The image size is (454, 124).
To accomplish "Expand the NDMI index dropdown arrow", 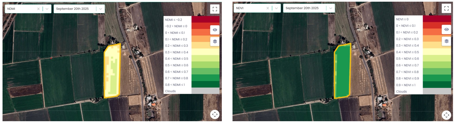I will pyautogui.click(x=47, y=9).
